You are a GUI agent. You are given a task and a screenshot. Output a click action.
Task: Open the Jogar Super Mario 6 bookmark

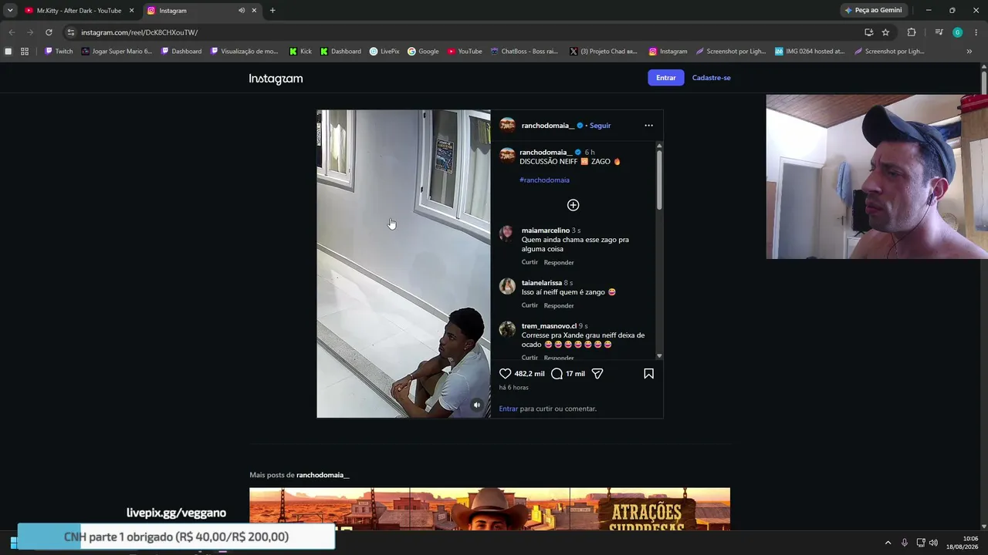click(x=117, y=52)
